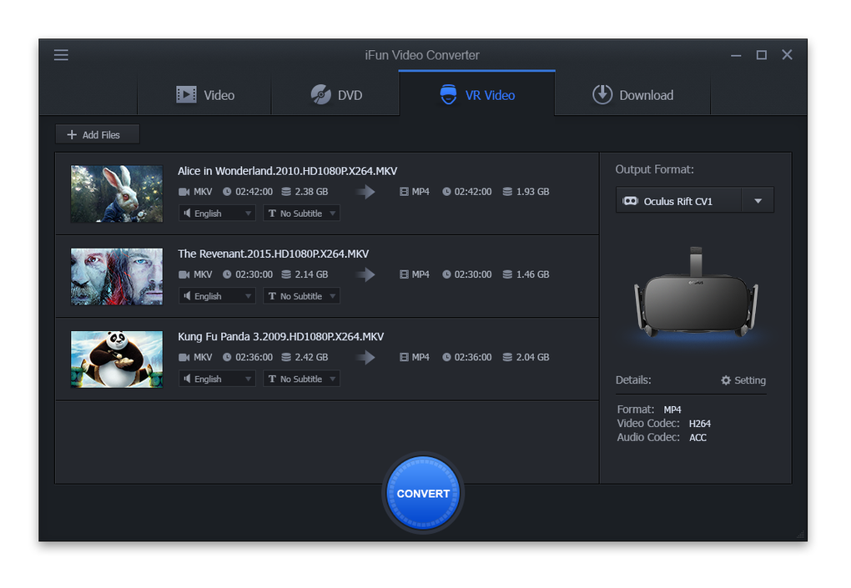Image resolution: width=851 pixels, height=588 pixels.
Task: Click the MKV camera icon for Kung Fu Panda 3
Action: pyautogui.click(x=184, y=357)
